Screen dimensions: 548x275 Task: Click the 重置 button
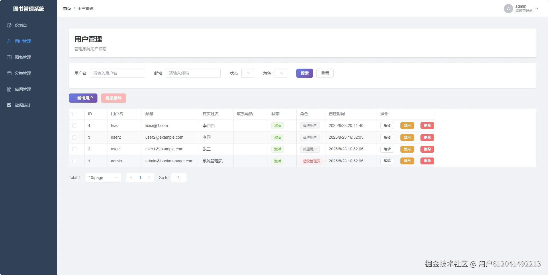325,73
